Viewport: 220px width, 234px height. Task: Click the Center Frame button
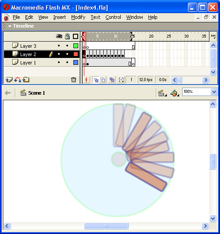click(x=87, y=80)
